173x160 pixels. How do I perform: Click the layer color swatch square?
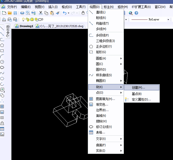point(40,19)
